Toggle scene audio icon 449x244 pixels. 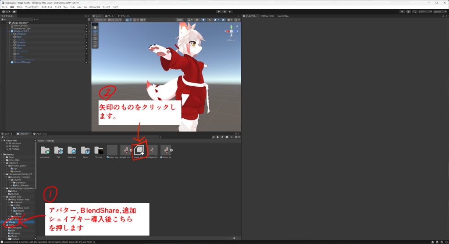click(210, 20)
